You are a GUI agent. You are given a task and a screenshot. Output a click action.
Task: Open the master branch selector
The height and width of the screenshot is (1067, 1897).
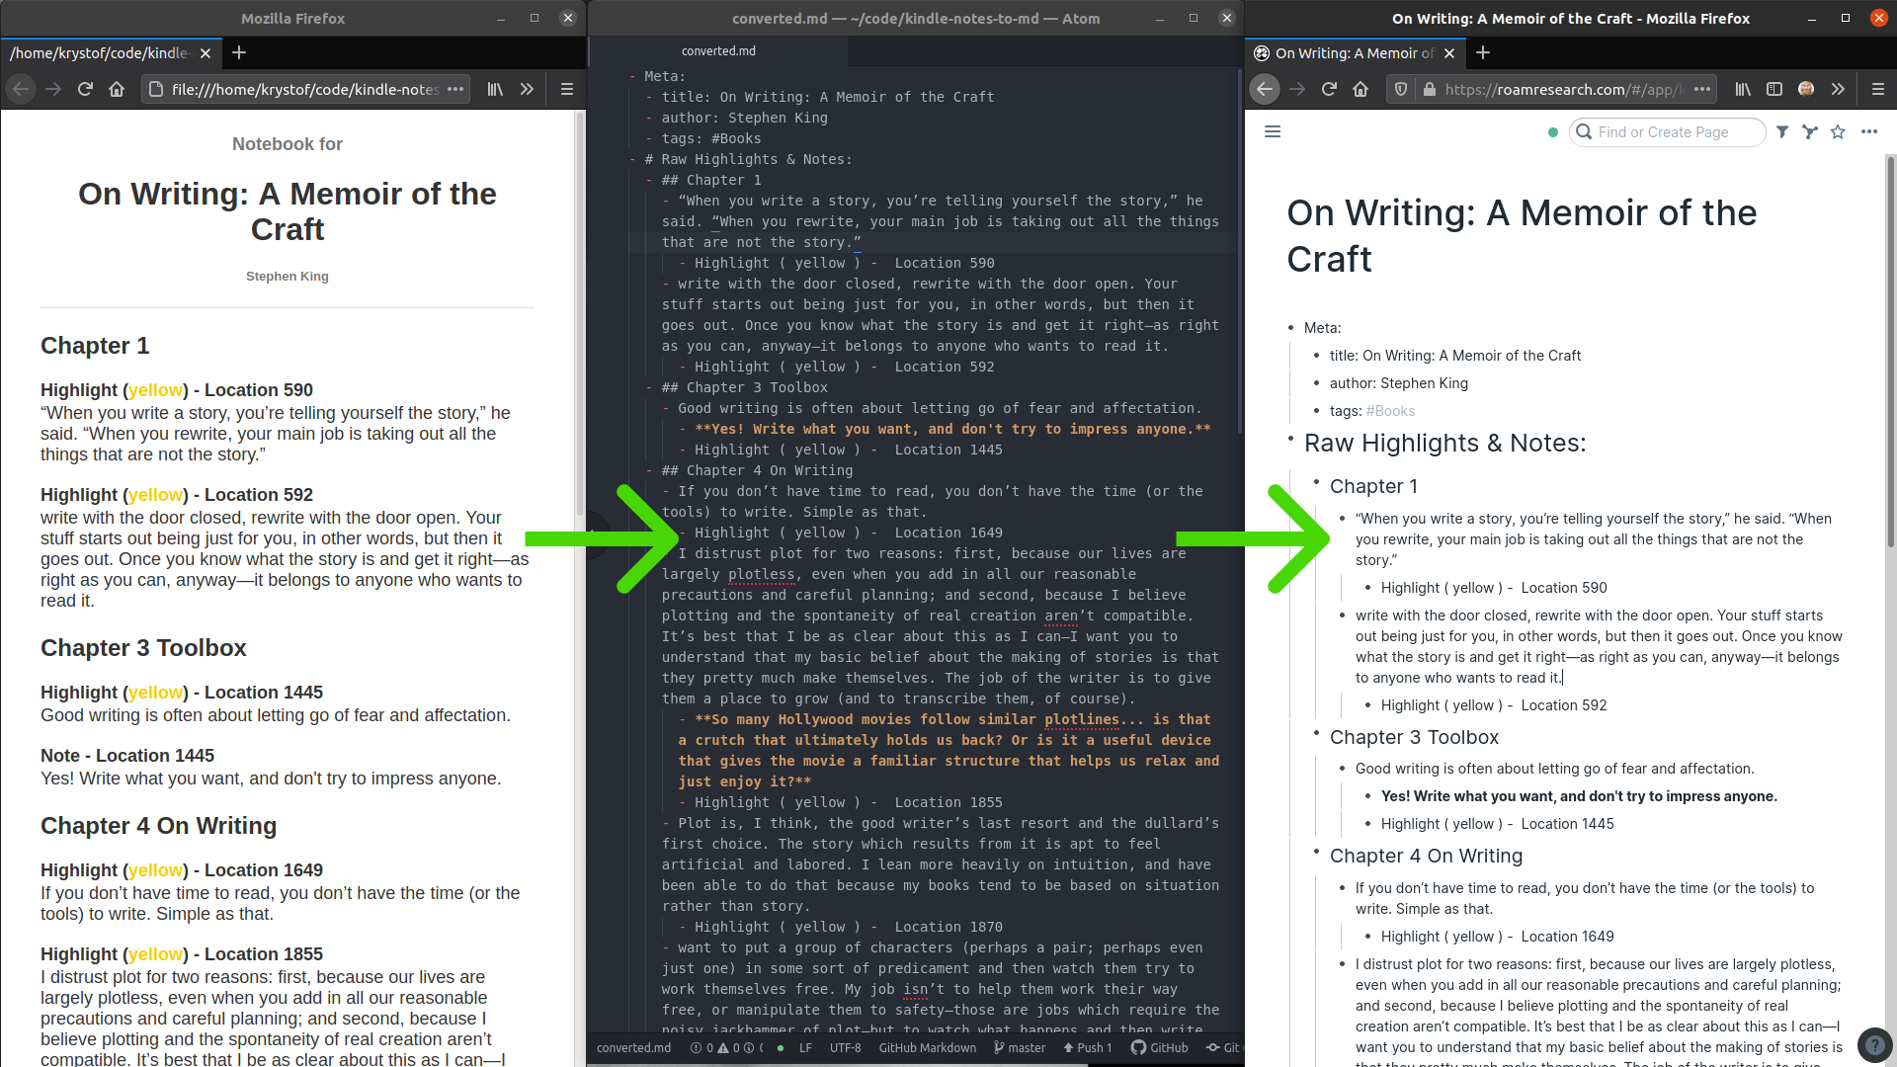[x=1020, y=1047]
